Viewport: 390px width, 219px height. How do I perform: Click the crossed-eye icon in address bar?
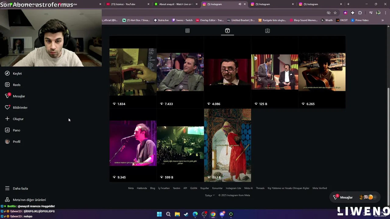(x=328, y=13)
